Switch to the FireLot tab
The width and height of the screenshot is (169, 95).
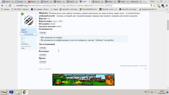pyautogui.click(x=97, y=2)
